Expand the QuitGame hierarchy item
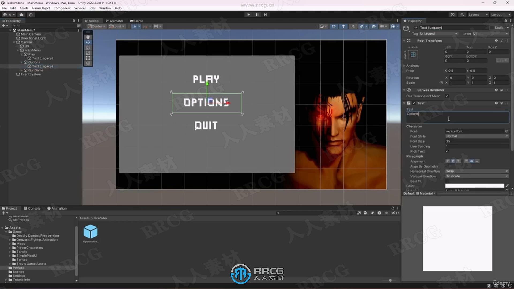Image resolution: width=514 pixels, height=289 pixels. [22, 70]
